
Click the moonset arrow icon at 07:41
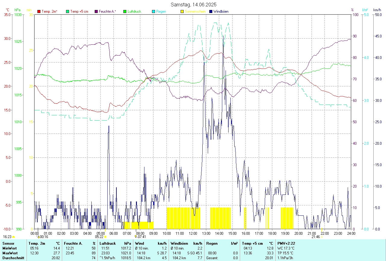coord(136,237)
